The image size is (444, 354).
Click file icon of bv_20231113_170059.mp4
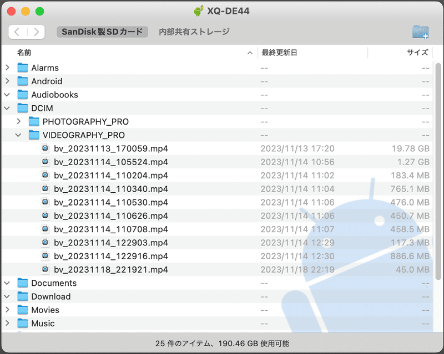pyautogui.click(x=45, y=148)
